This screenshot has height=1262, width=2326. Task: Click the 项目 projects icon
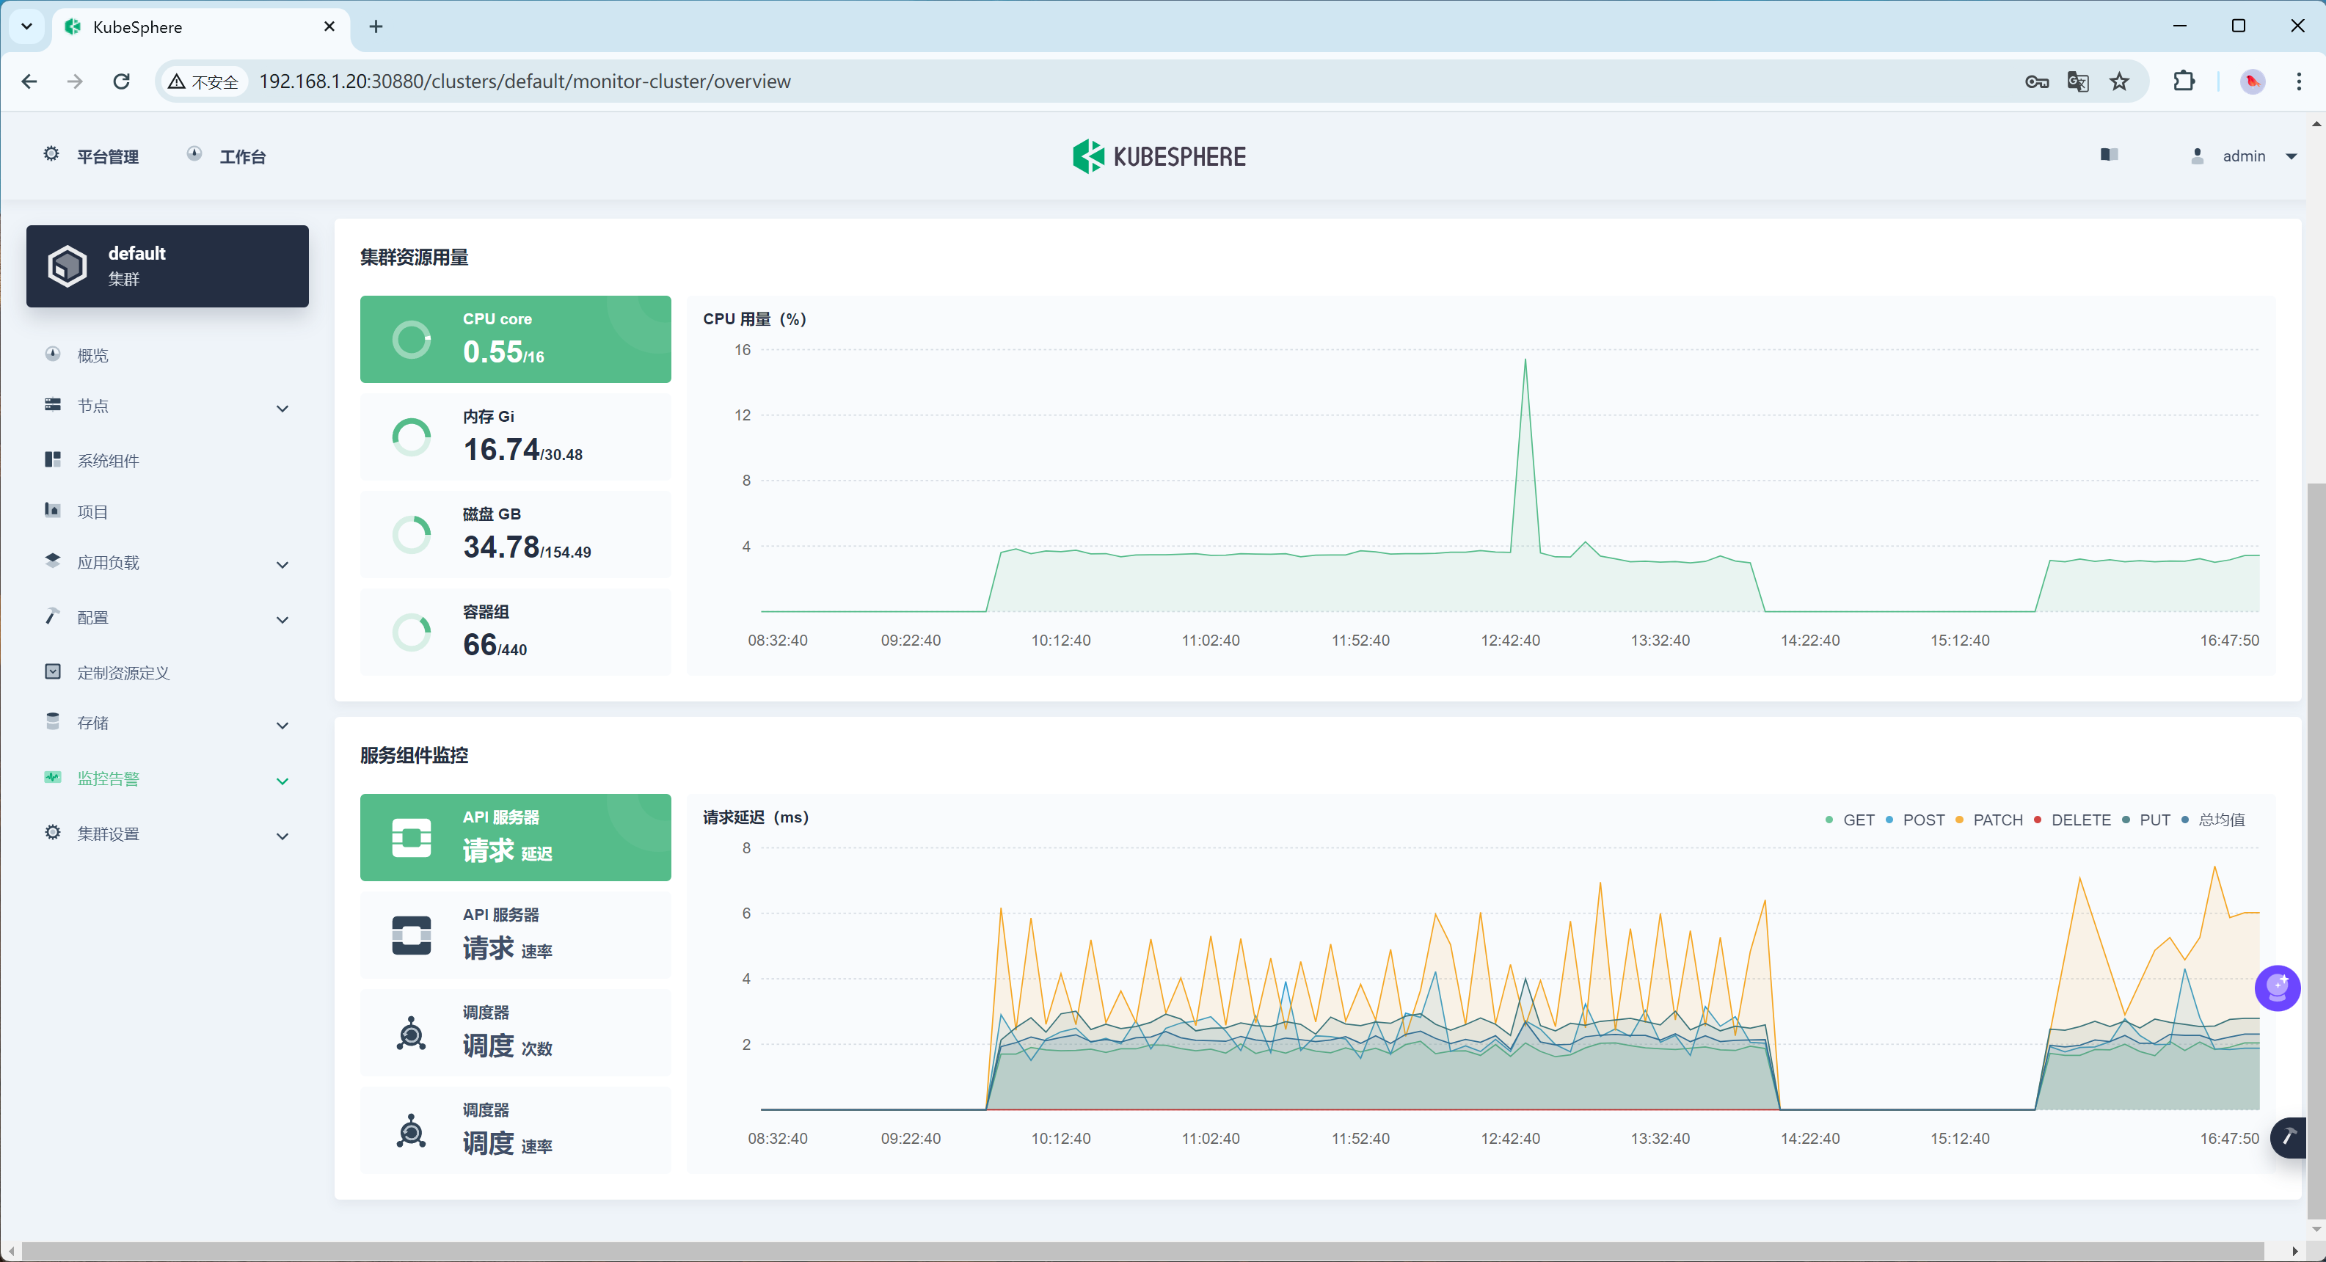pyautogui.click(x=52, y=510)
